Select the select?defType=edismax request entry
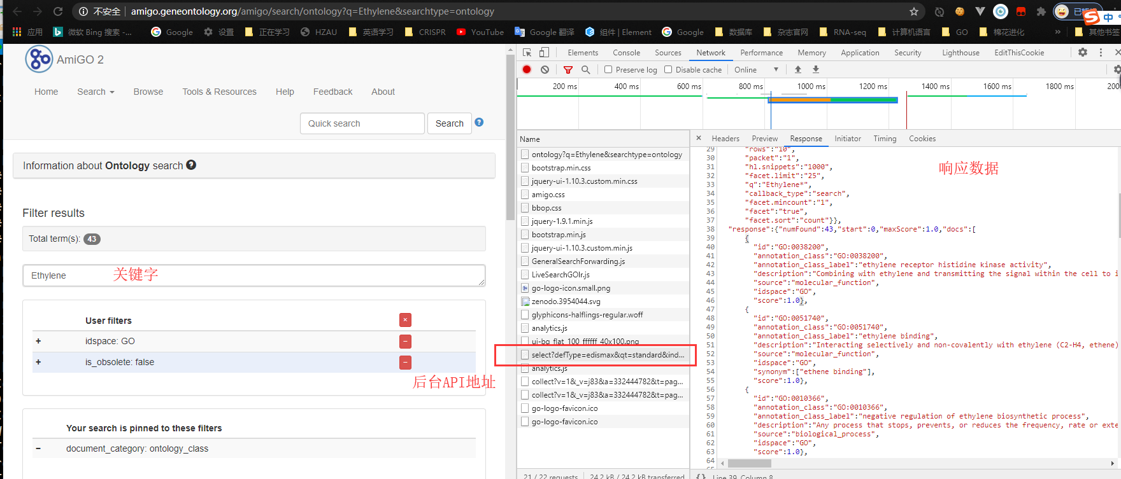 (607, 355)
